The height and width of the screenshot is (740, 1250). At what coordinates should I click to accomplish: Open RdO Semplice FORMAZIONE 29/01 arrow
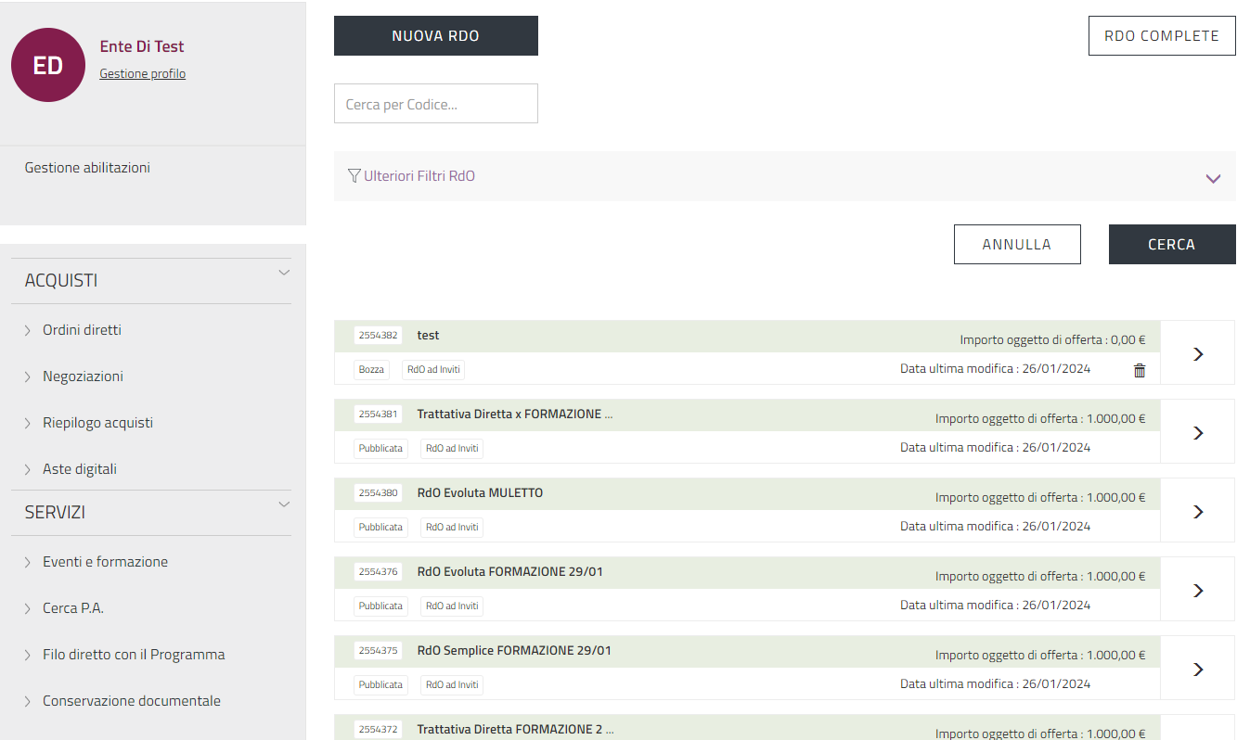tap(1197, 669)
